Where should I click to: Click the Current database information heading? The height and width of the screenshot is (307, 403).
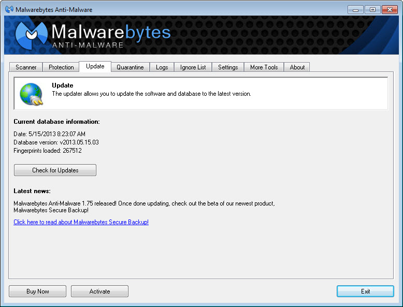click(56, 122)
